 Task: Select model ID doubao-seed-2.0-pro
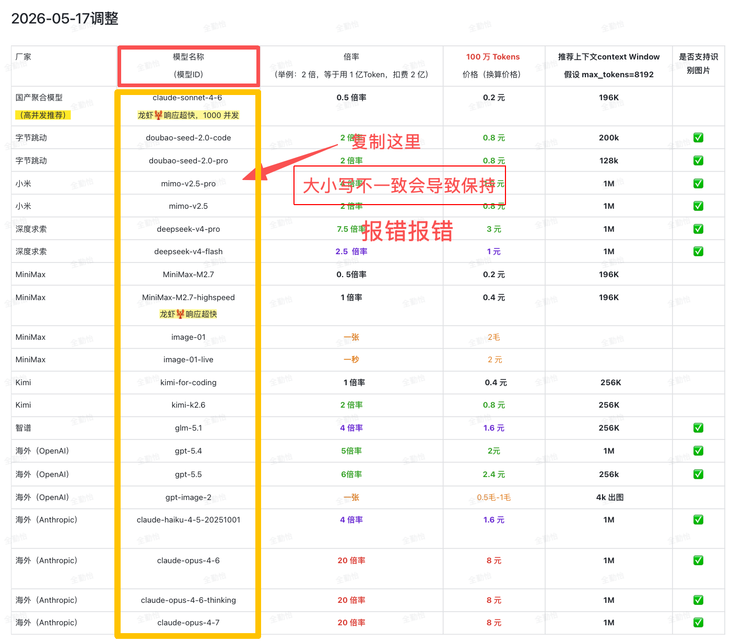[189, 161]
